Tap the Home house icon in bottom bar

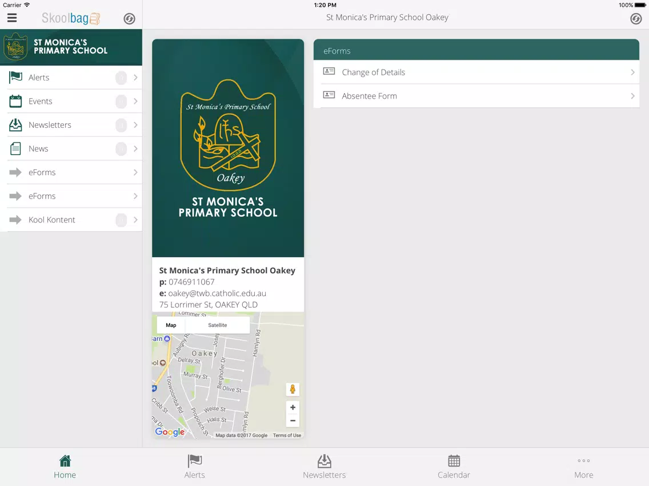65,460
